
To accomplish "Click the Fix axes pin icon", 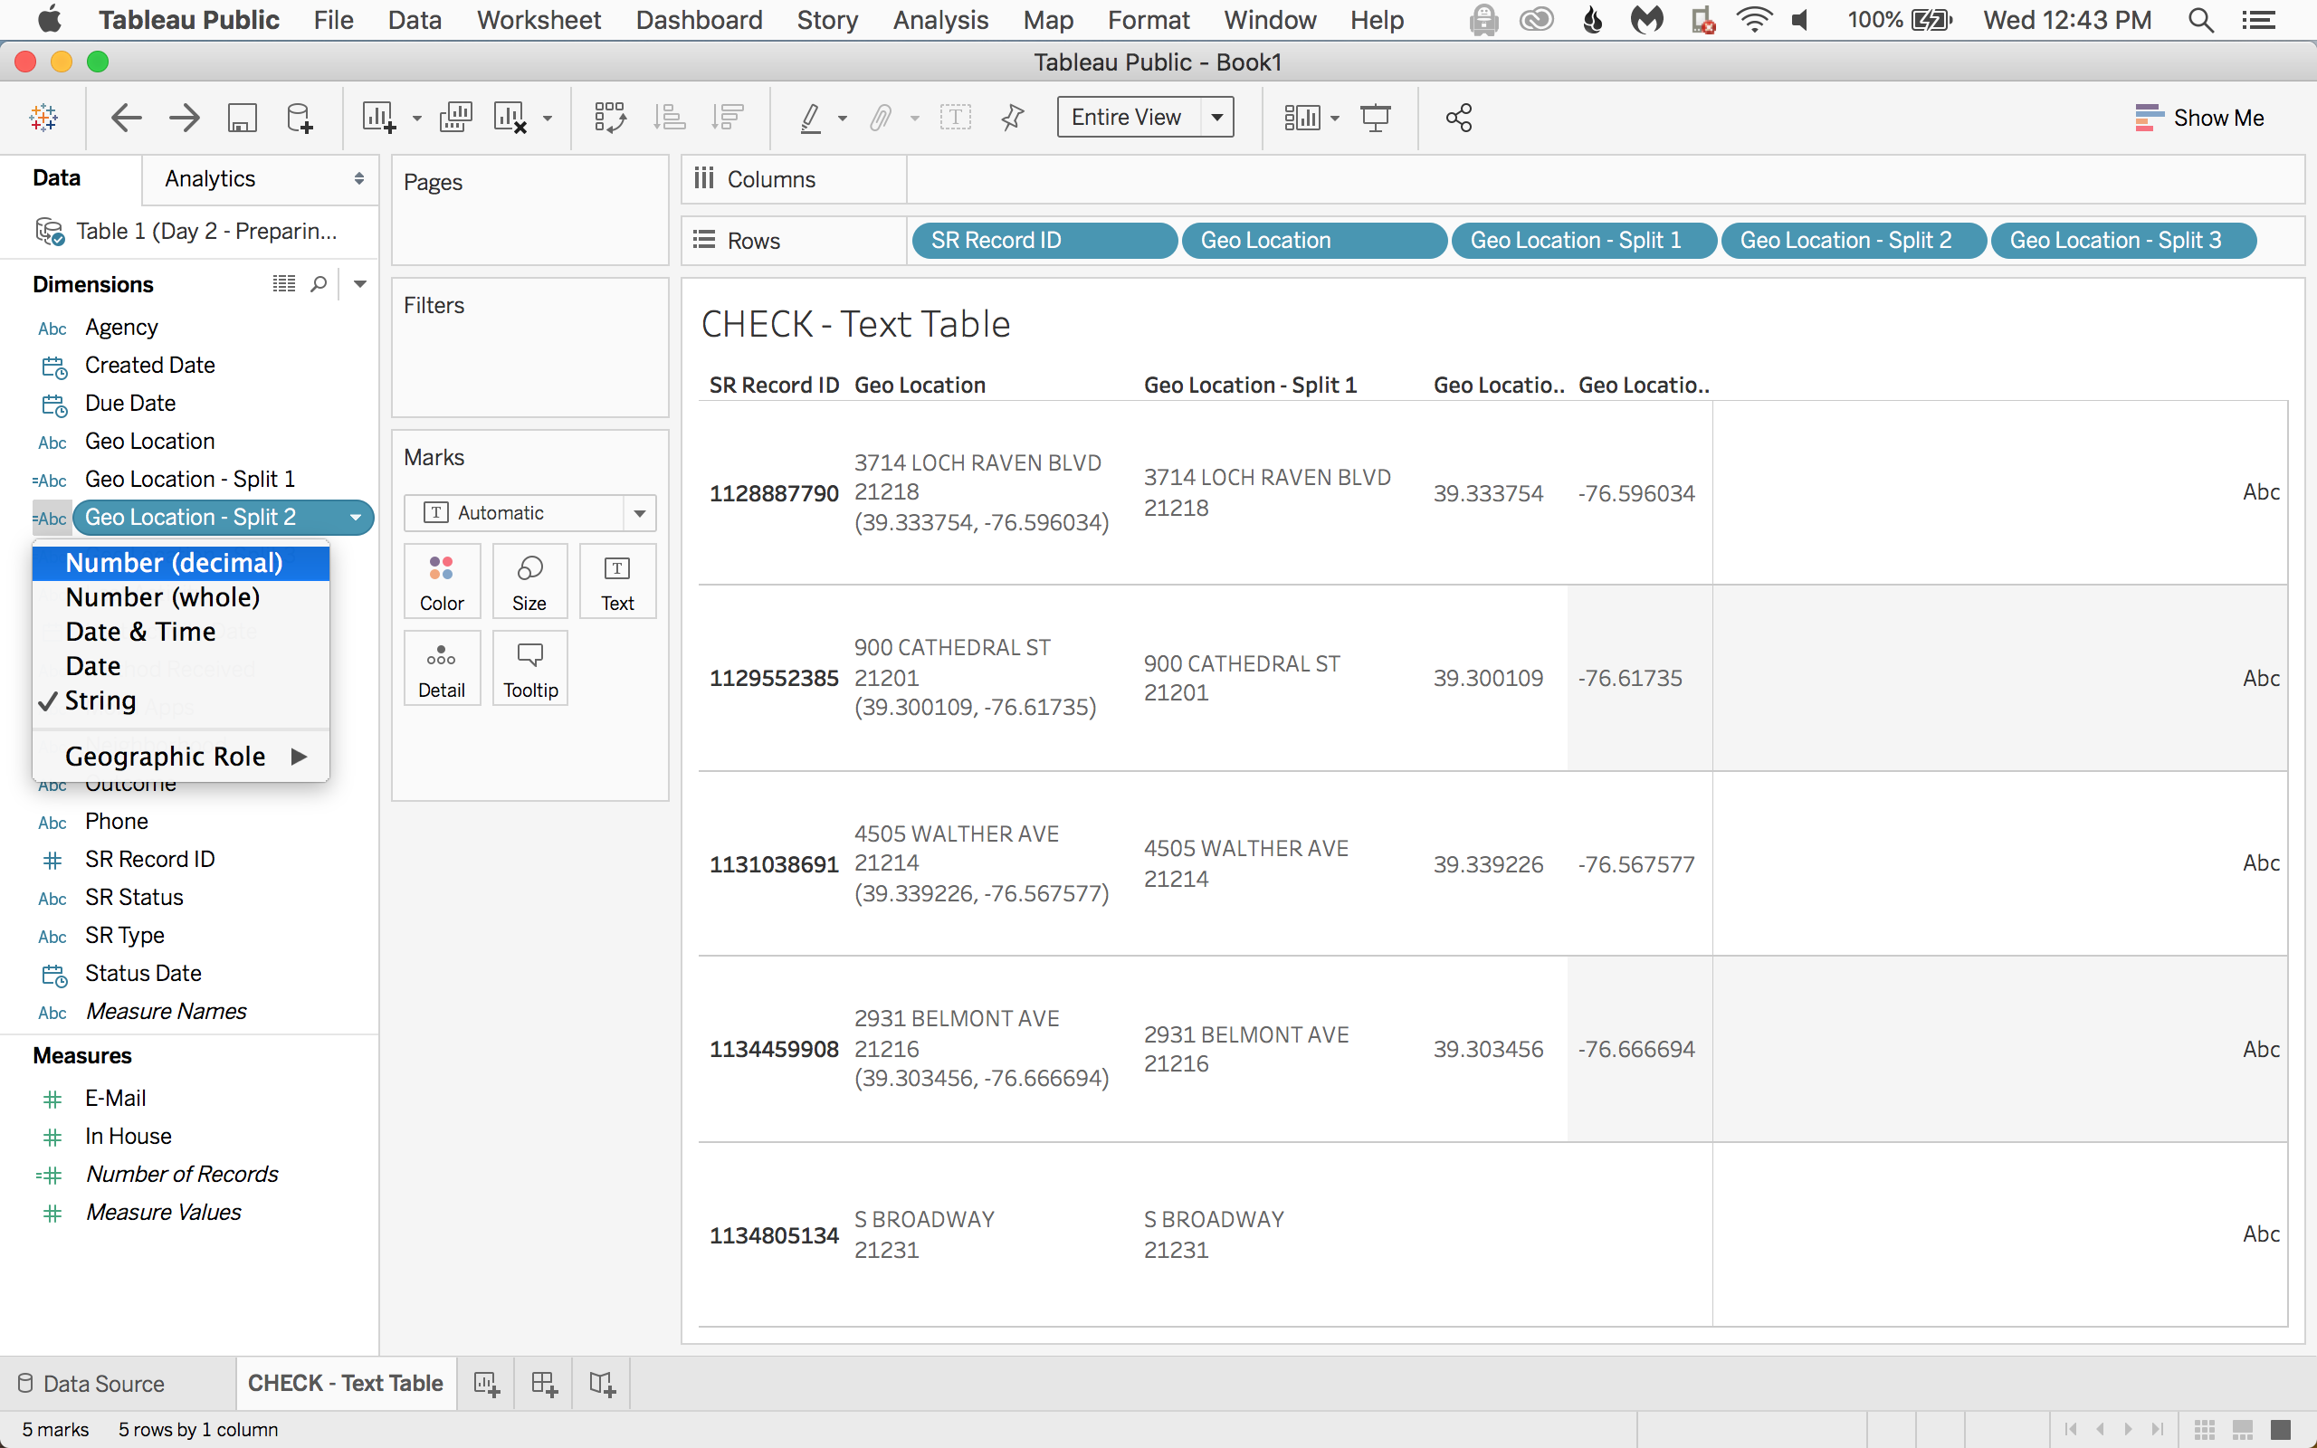I will 1012,118.
